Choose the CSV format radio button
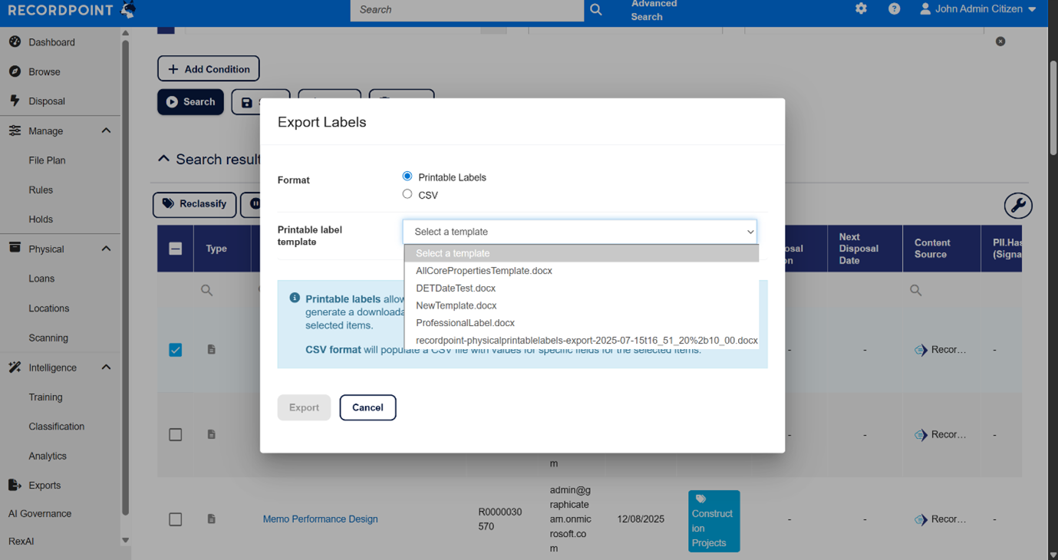The width and height of the screenshot is (1058, 560). (x=407, y=194)
